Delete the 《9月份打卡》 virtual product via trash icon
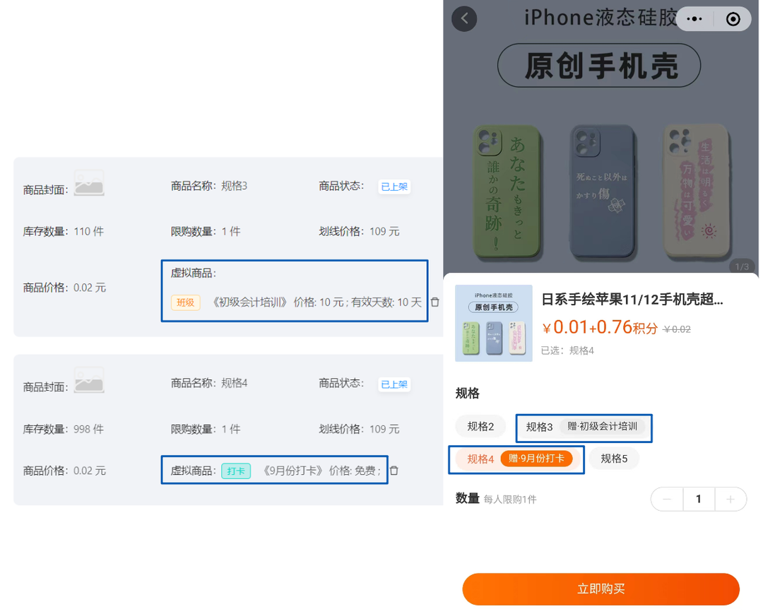 pos(396,470)
